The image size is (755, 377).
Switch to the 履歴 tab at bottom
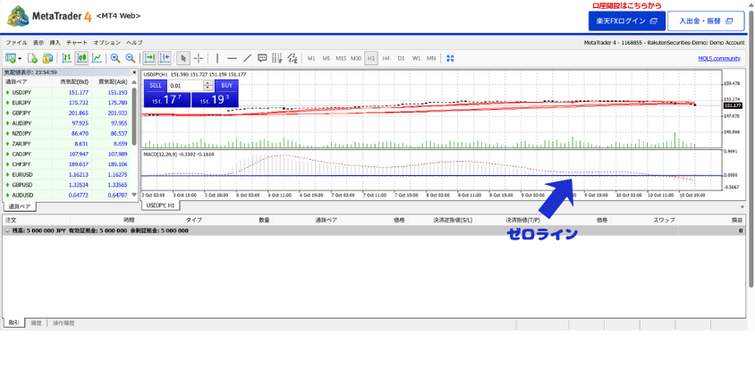[36, 322]
